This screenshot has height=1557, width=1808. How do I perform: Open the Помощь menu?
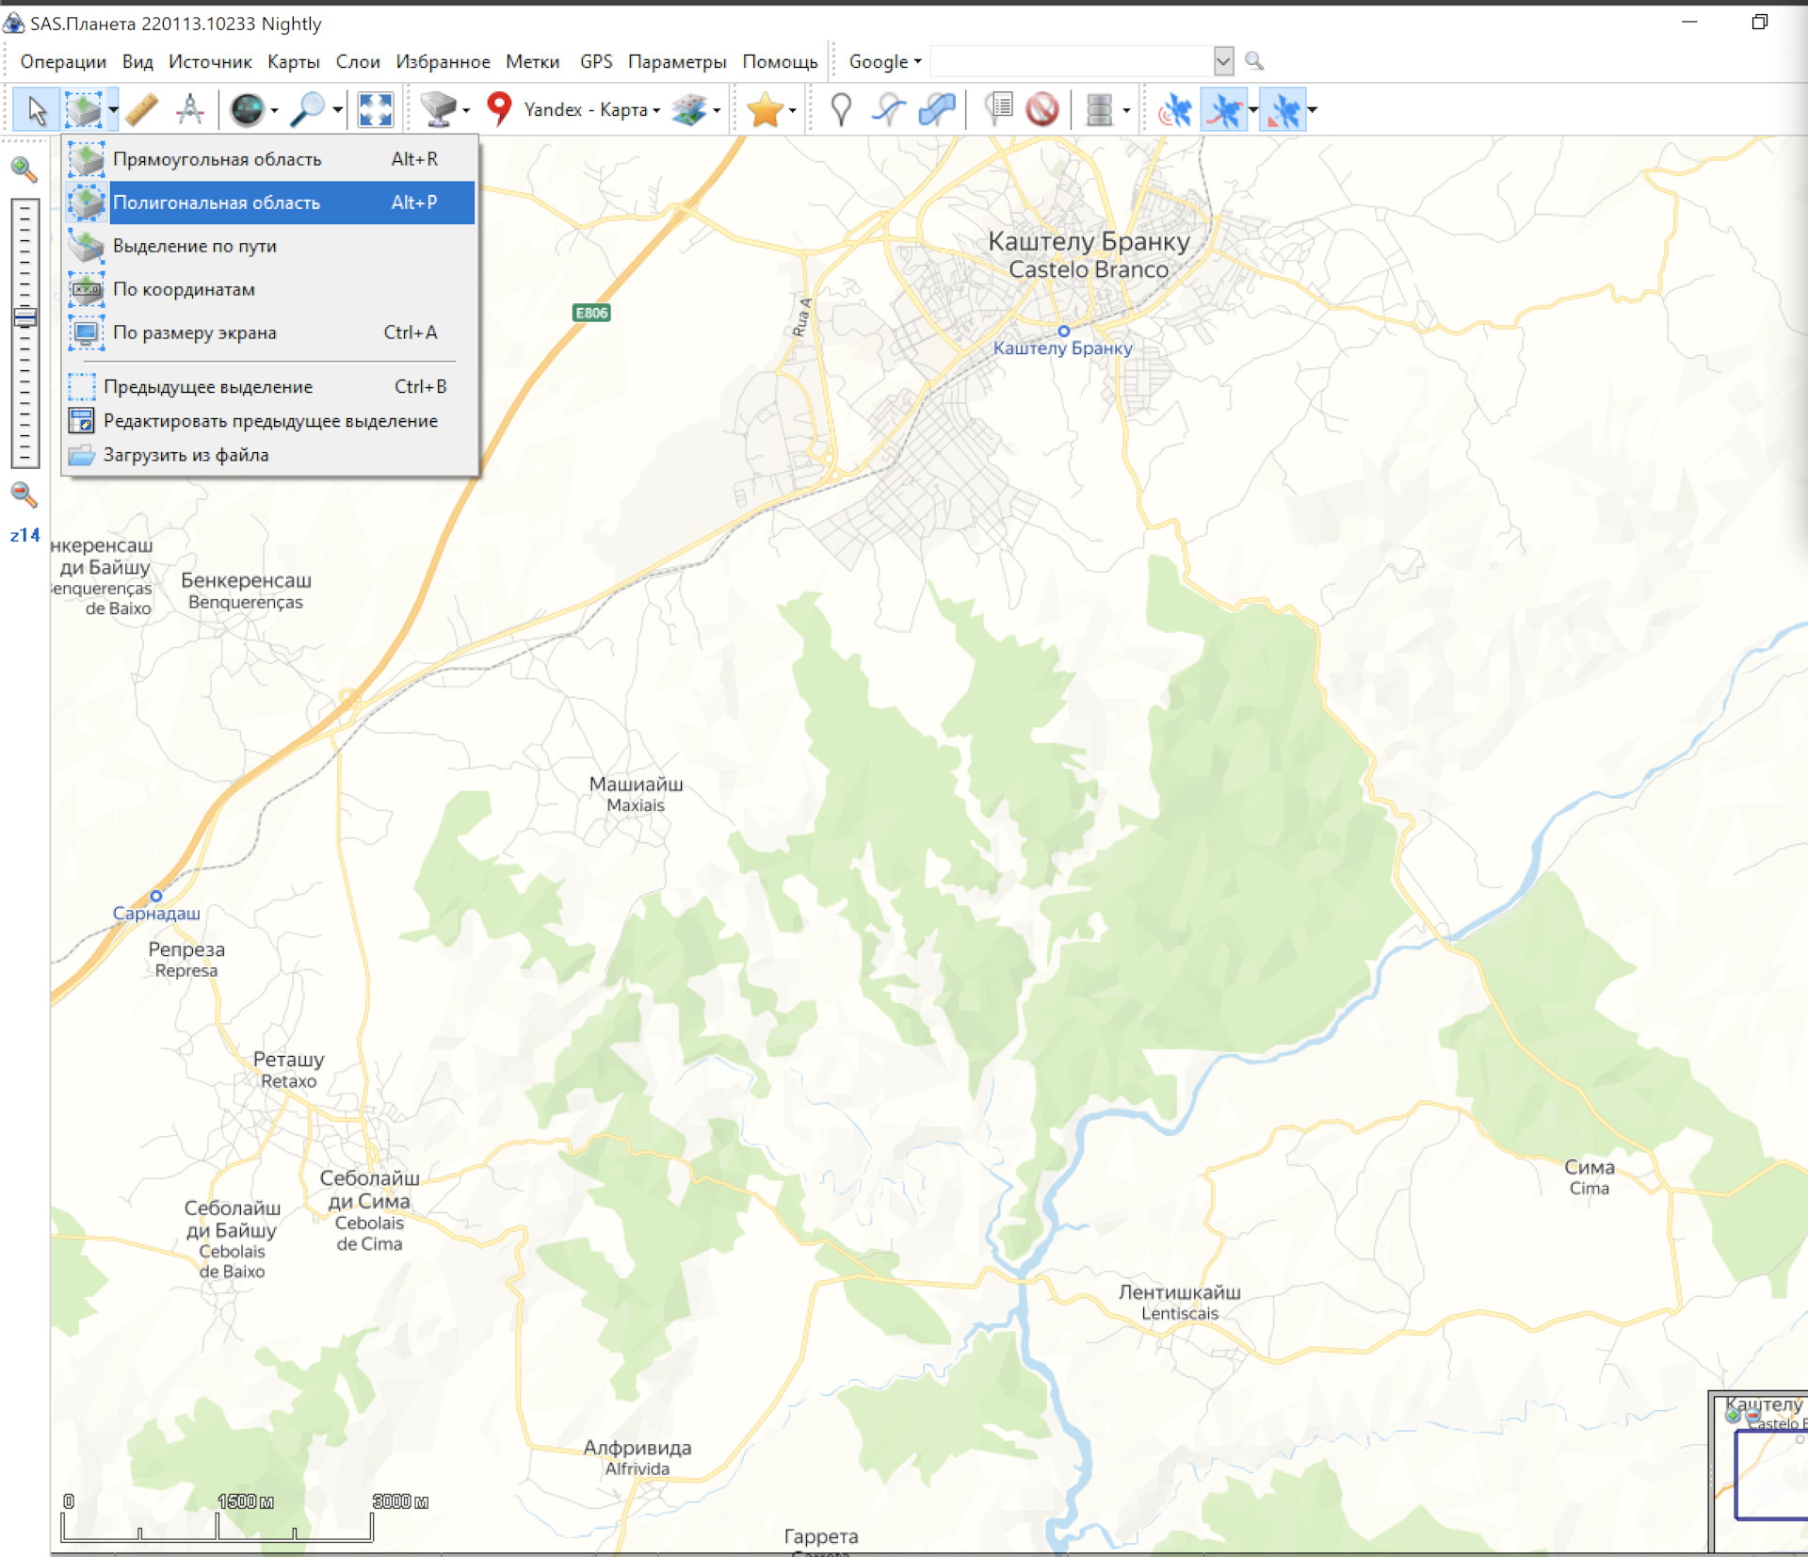pyautogui.click(x=780, y=61)
